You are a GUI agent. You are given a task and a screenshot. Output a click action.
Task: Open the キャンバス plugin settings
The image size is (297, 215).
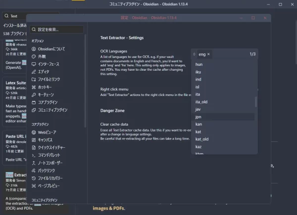[x=42, y=140]
